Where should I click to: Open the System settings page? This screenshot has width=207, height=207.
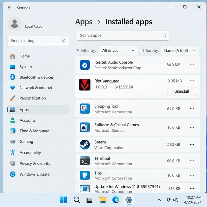point(38,67)
